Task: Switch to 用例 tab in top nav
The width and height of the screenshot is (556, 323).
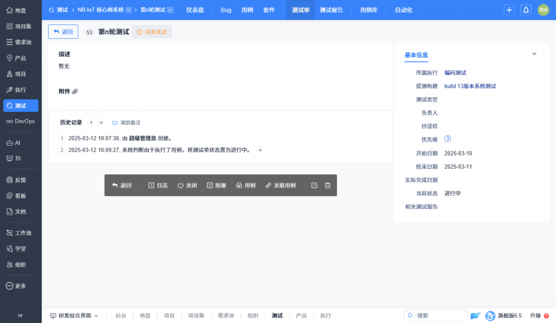Action: [x=247, y=10]
